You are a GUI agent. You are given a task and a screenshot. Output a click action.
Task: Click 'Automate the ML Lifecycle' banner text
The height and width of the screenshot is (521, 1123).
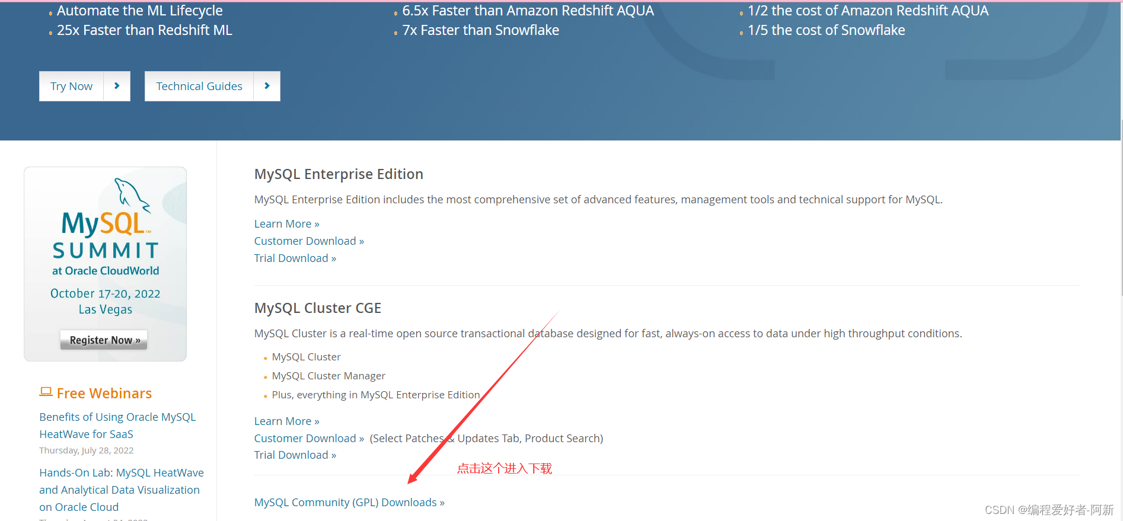coord(140,11)
